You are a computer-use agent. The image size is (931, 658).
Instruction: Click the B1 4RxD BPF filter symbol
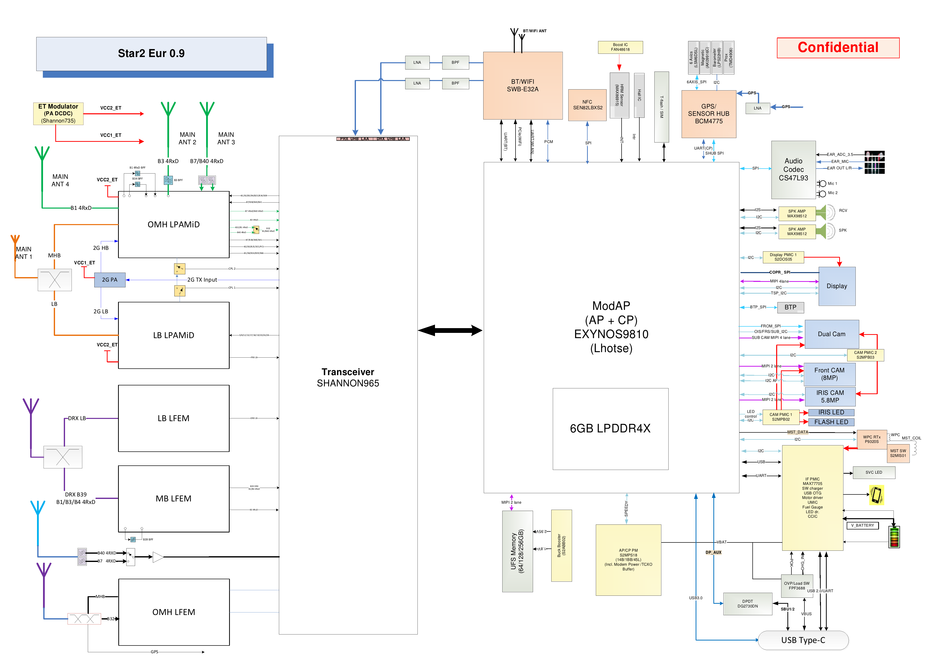tap(138, 173)
